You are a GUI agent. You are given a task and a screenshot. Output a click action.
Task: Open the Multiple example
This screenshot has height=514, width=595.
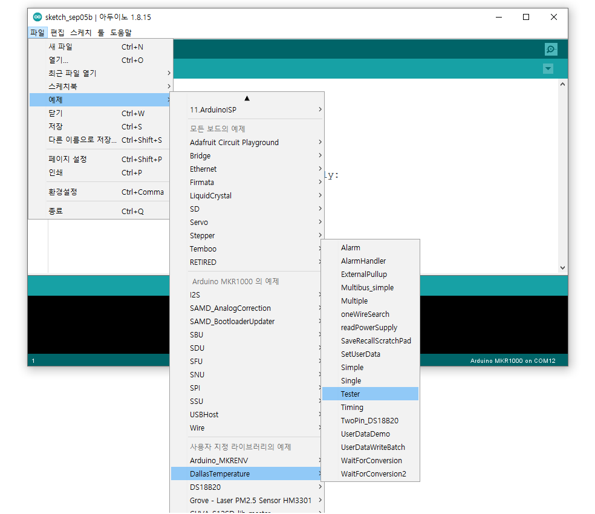[370, 301]
